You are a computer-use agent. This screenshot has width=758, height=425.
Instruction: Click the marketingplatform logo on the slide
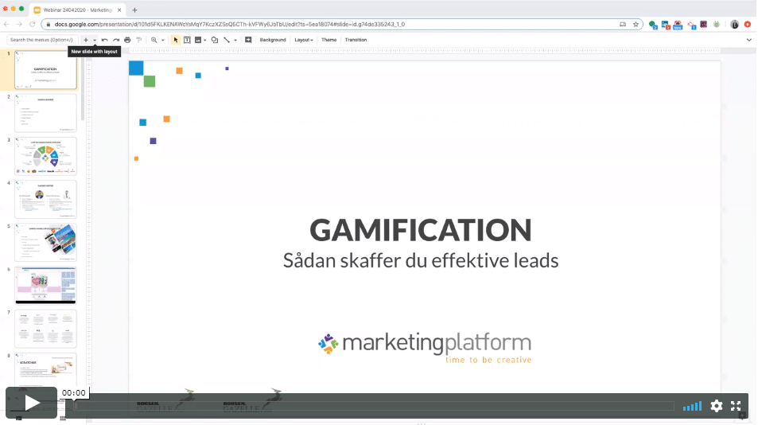tap(425, 348)
